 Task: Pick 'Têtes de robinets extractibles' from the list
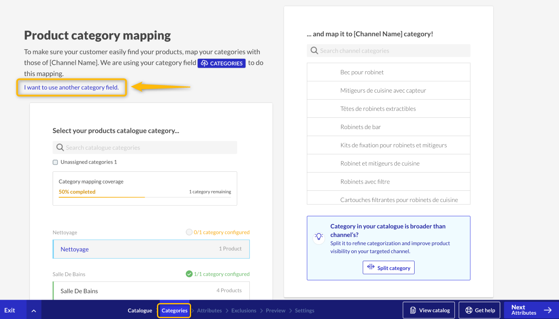point(389,108)
